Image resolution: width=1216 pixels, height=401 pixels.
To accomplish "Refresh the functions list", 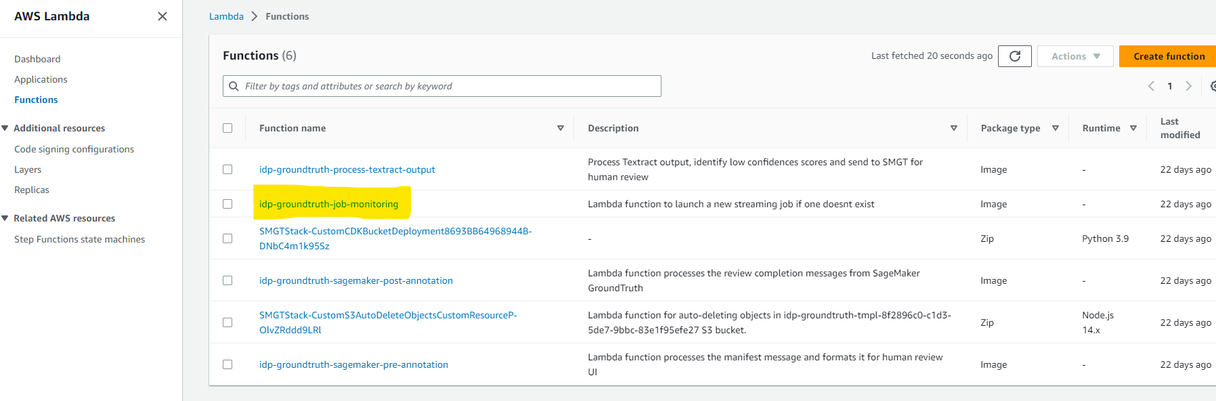I will click(x=1015, y=56).
